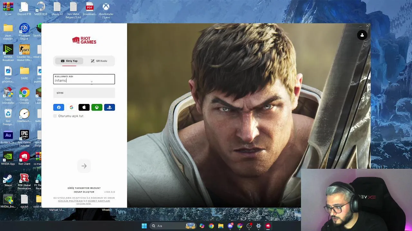Viewport: 412px width, 231px height.
Task: Sign in with Google
Action: click(71, 107)
